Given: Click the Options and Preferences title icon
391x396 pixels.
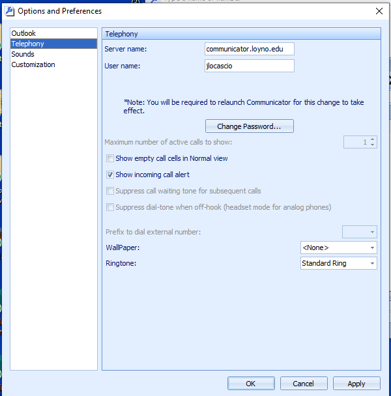Looking at the screenshot, I should click(x=10, y=11).
